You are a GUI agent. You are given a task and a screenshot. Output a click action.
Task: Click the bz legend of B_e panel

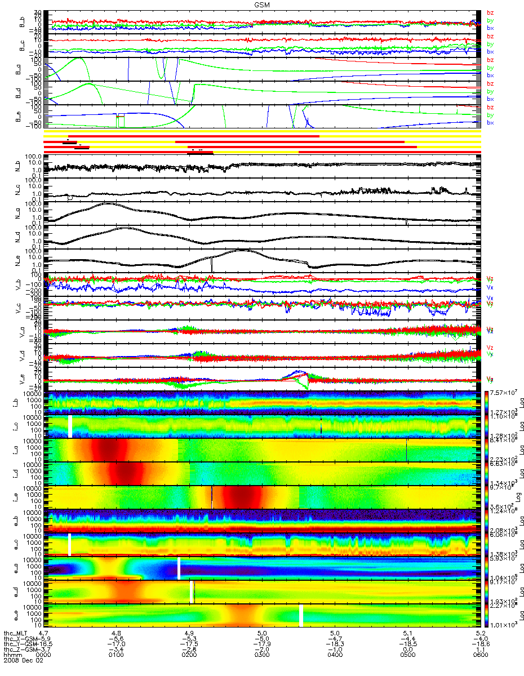(490, 107)
